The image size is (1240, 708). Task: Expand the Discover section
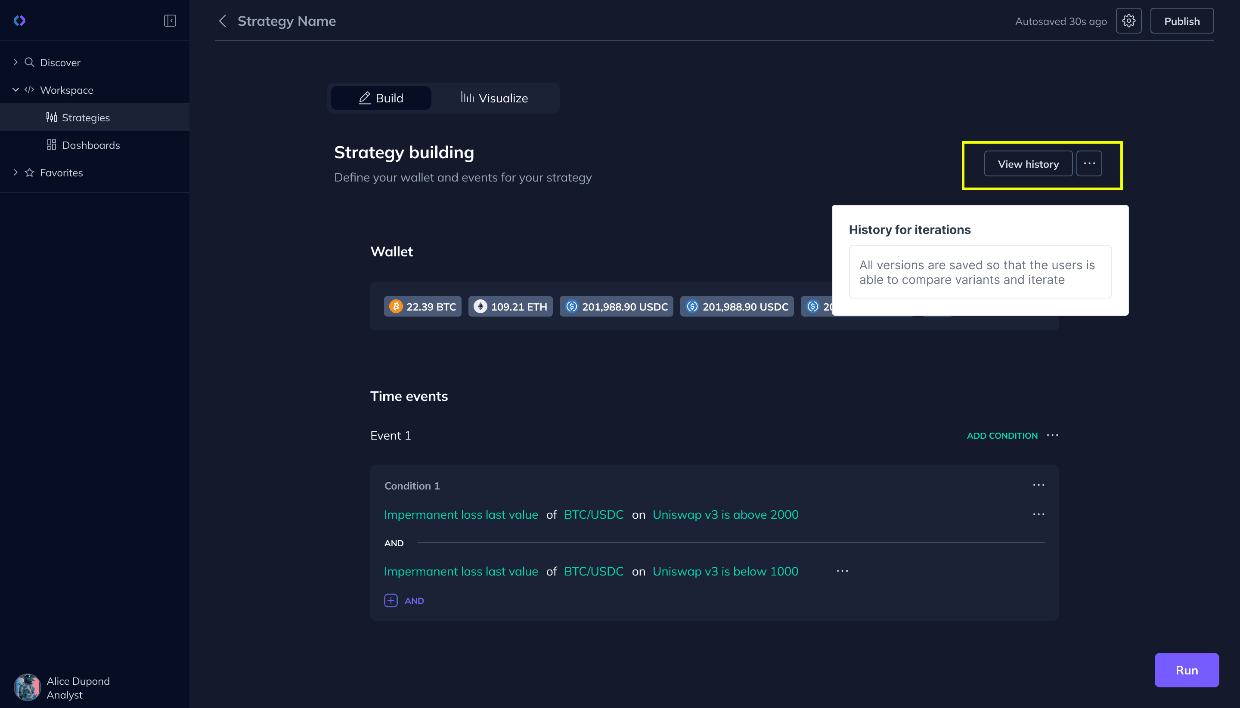pos(15,62)
